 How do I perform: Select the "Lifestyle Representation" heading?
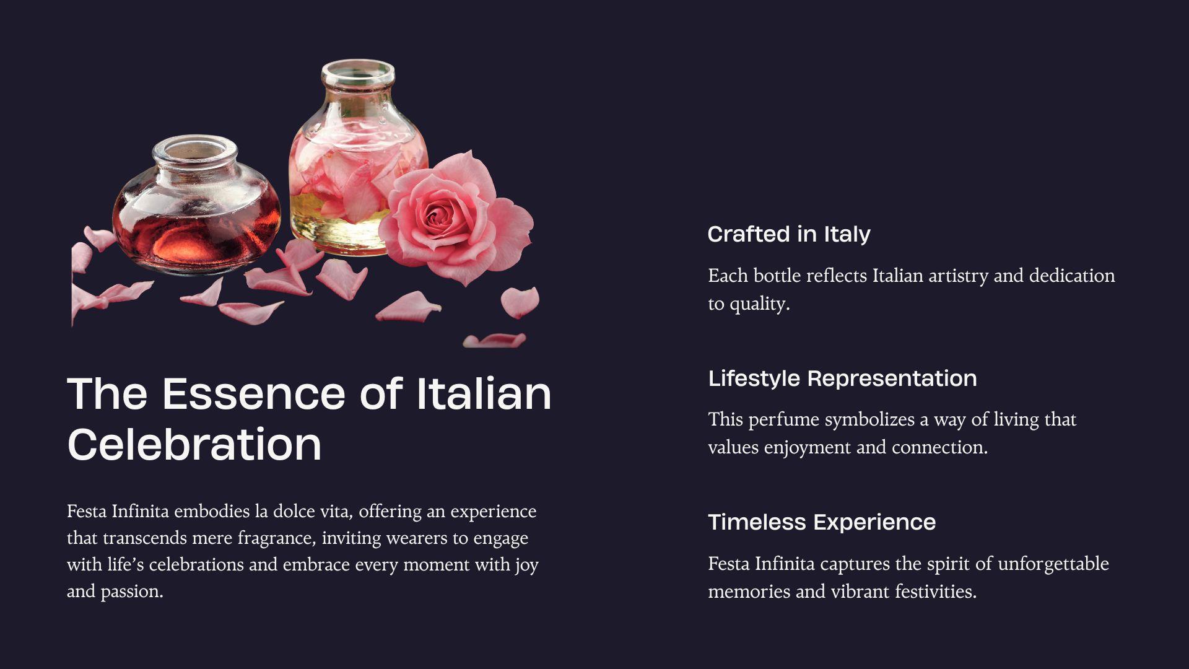[842, 378]
